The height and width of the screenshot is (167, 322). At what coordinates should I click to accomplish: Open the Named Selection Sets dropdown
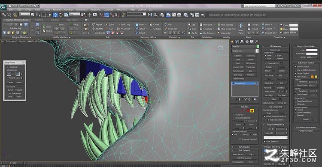point(137,14)
